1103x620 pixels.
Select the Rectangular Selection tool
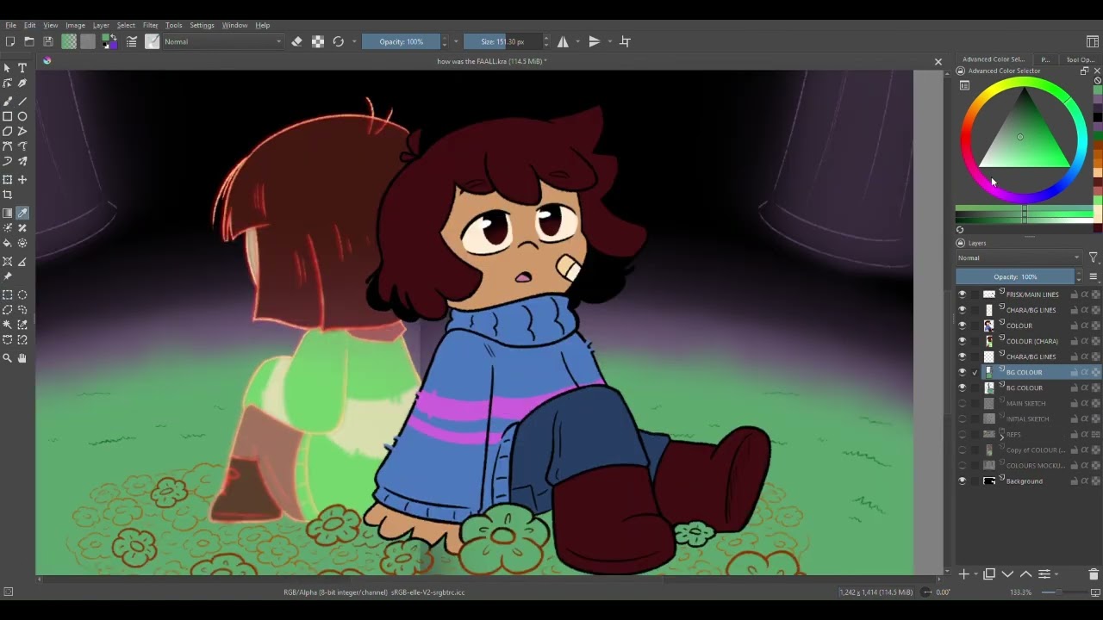pyautogui.click(x=8, y=294)
